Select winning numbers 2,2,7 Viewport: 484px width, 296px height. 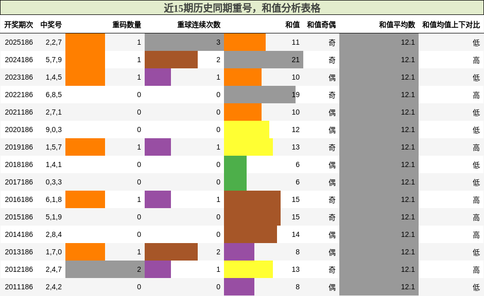click(54, 42)
